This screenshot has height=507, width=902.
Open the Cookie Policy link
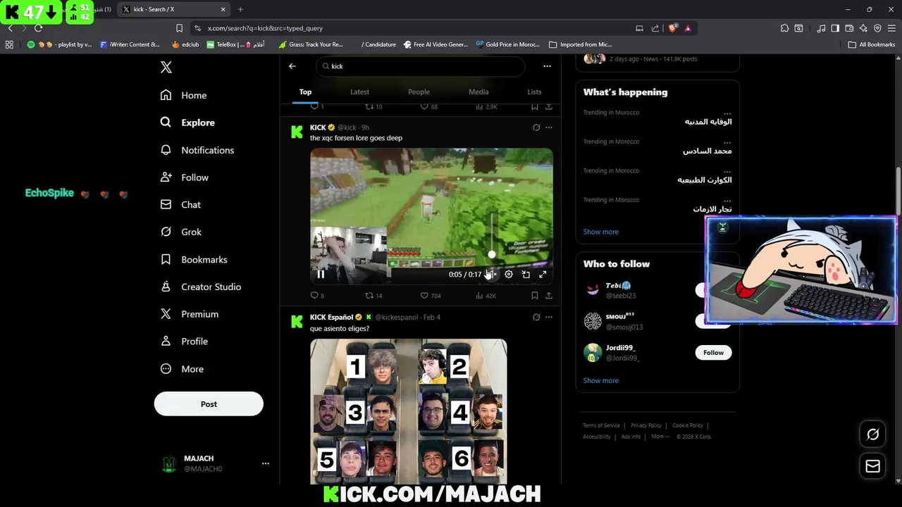(x=688, y=425)
